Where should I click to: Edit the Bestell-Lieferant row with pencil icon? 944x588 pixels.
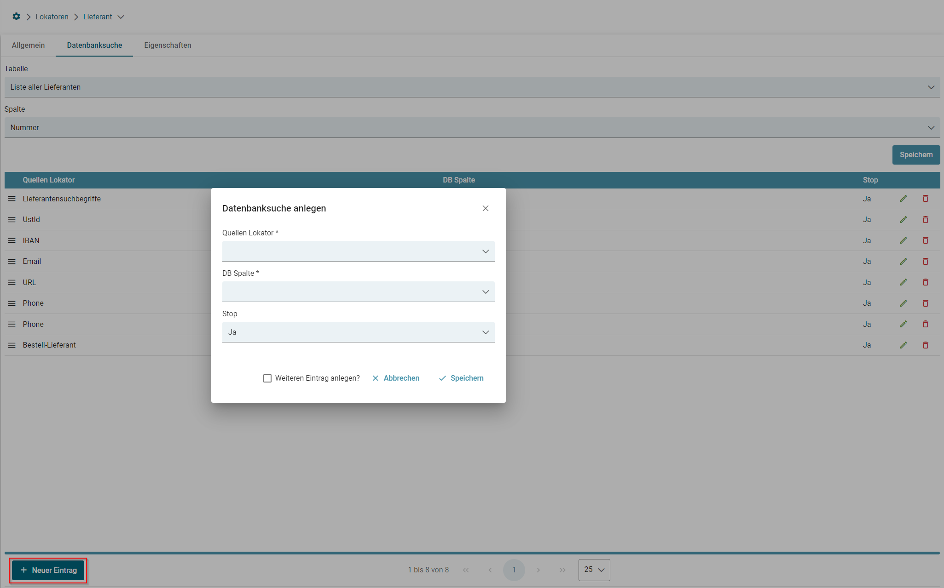903,345
